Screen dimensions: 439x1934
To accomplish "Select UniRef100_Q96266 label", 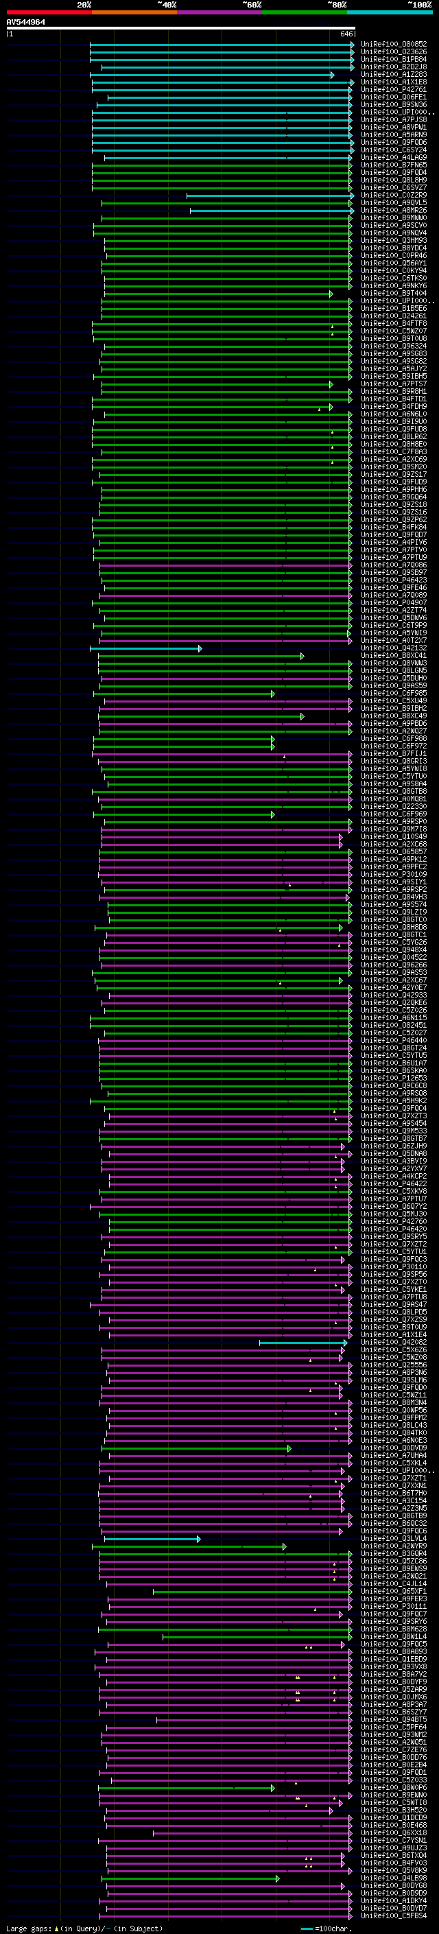I will pyautogui.click(x=394, y=965).
